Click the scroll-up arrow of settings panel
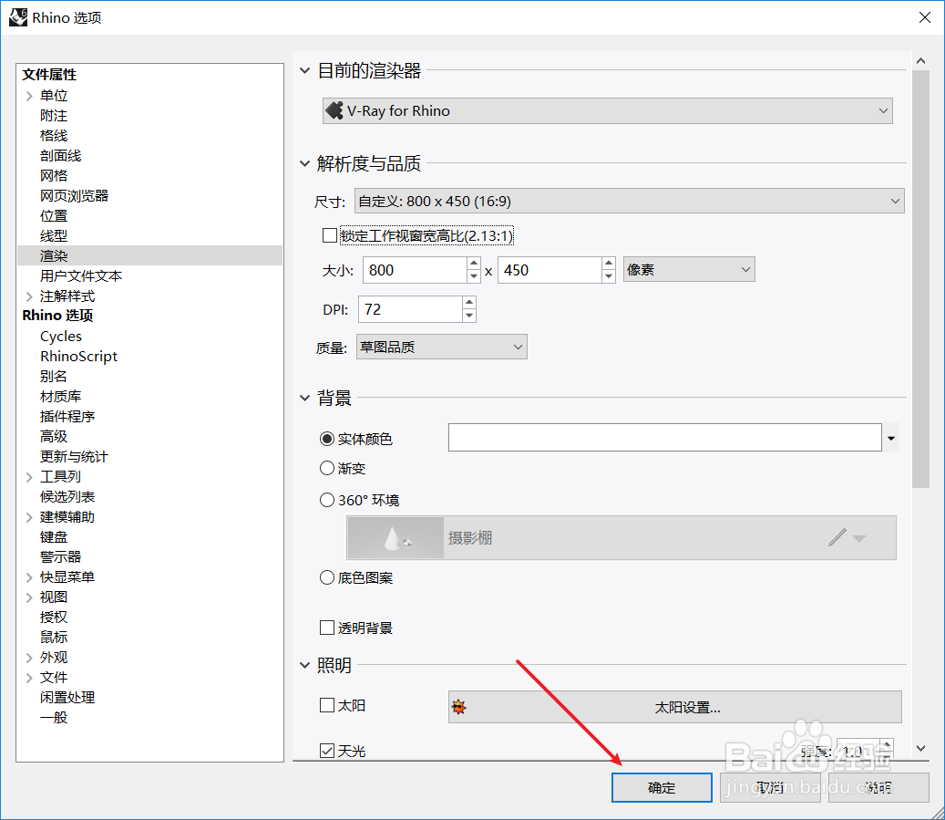Screen dimensions: 945x820 pos(920,61)
